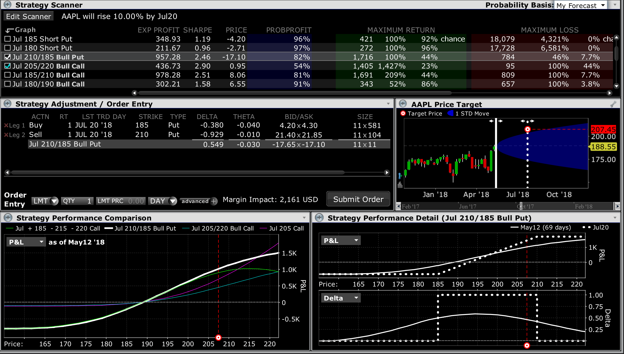Sort by the MAXIMUM LOSS column header

click(550, 30)
